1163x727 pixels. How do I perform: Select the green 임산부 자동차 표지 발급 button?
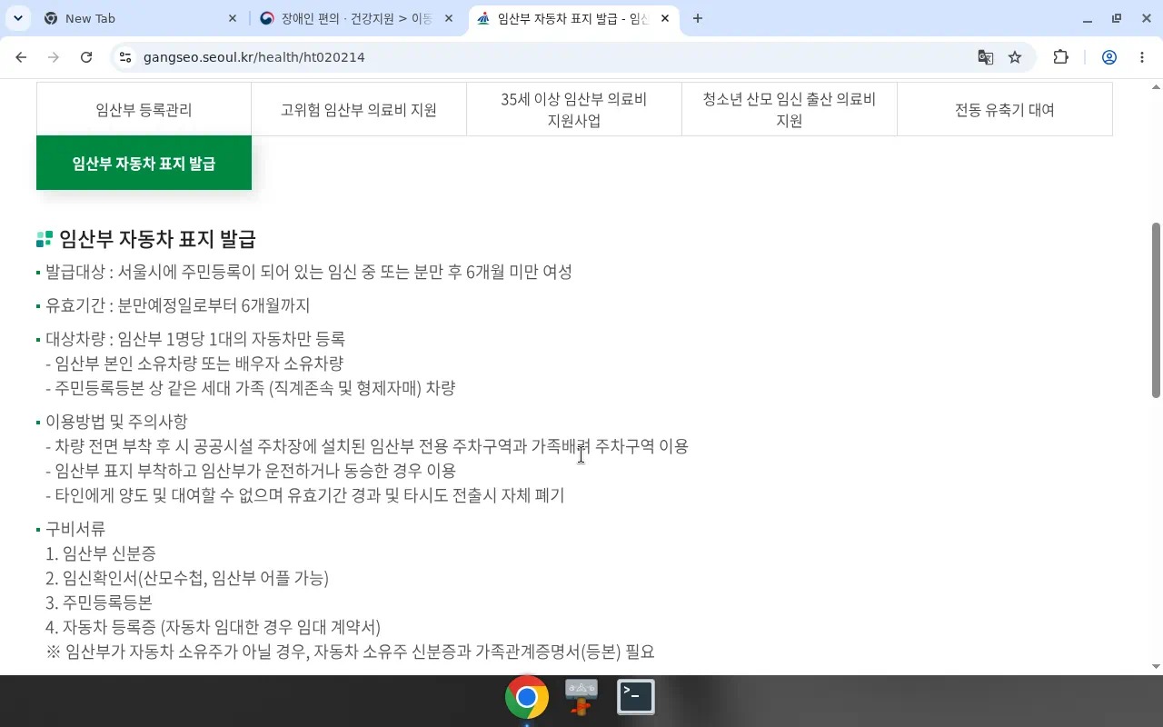(x=144, y=163)
